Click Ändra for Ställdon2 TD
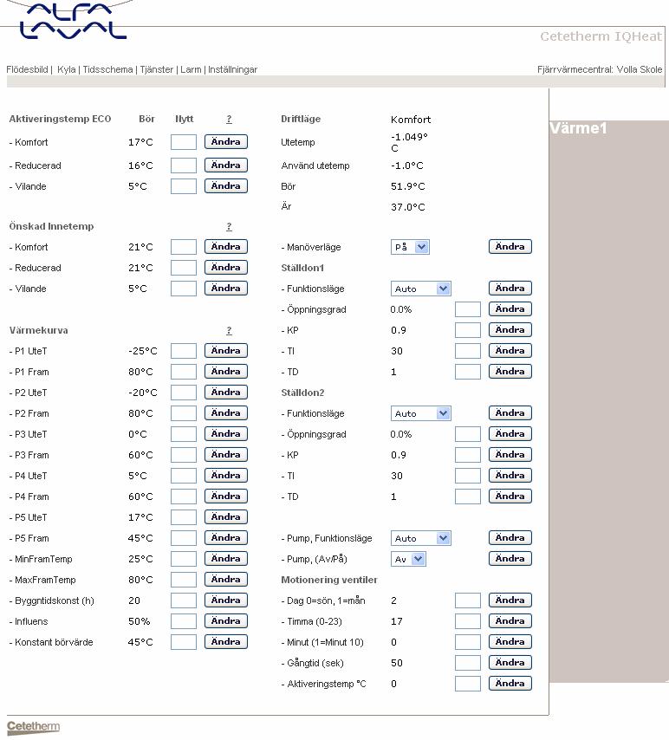 pyautogui.click(x=510, y=496)
